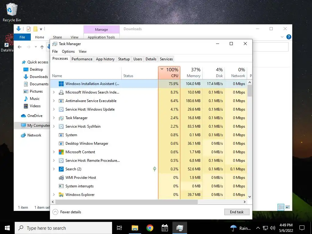Click the Explorer Up arrow
Image resolution: width=312 pixels, height=234 pixels.
coord(42,47)
